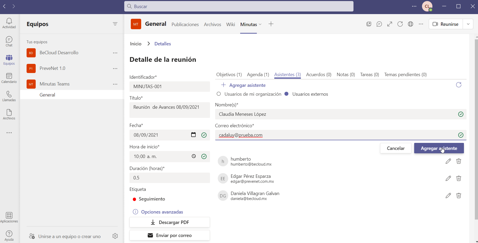This screenshot has height=243, width=478.
Task: Open Chat in the sidebar
Action: (9, 41)
